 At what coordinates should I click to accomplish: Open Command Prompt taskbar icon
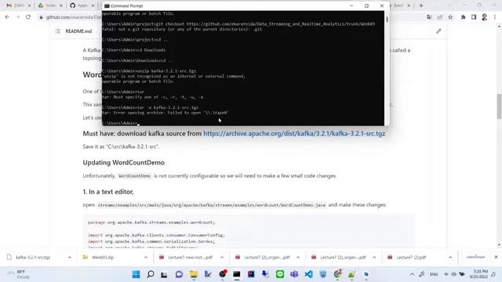pos(237,274)
